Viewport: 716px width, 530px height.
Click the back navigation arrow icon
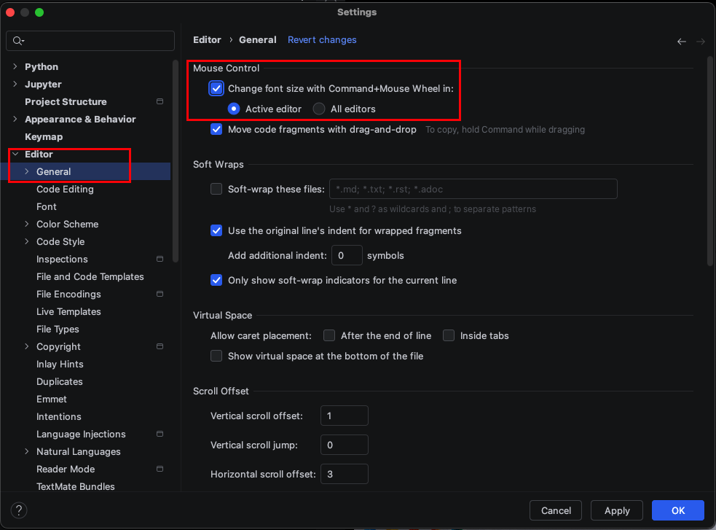point(681,42)
